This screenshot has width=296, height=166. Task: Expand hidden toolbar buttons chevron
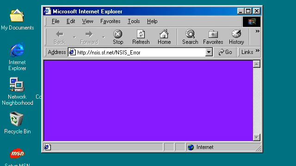(257, 31)
